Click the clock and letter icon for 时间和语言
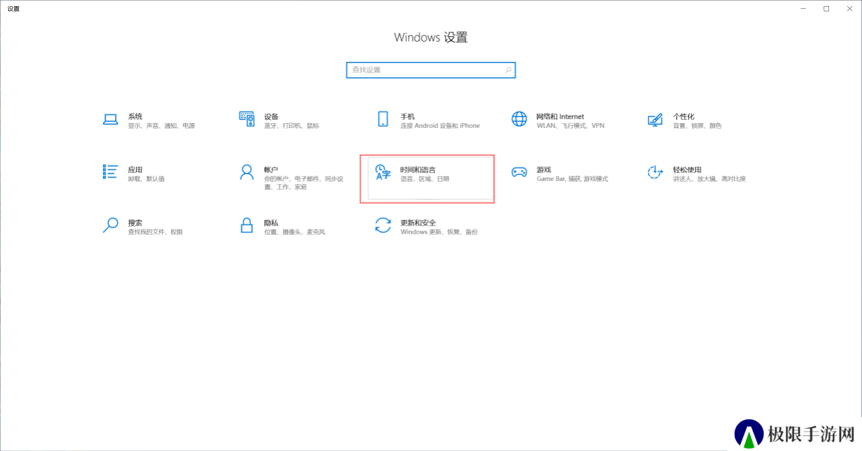The width and height of the screenshot is (862, 451). tap(383, 172)
